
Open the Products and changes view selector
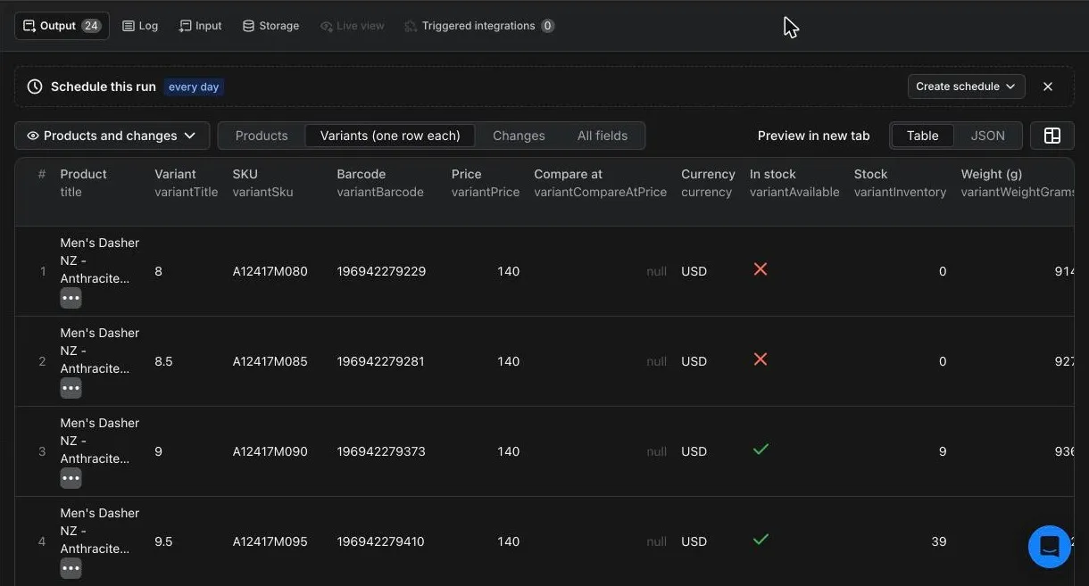[112, 136]
